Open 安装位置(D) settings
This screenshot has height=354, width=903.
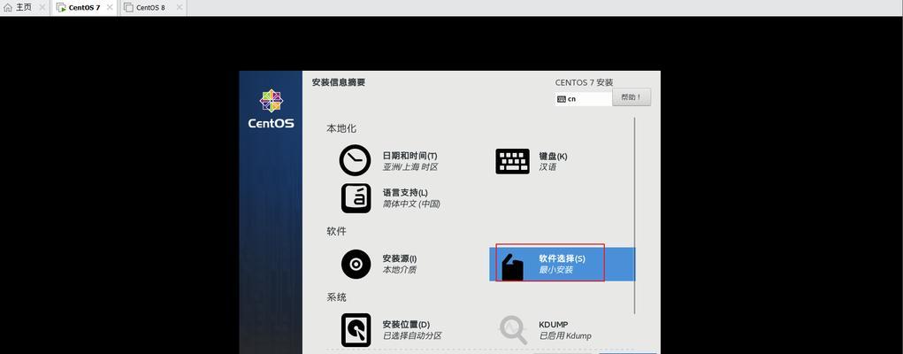point(407,325)
